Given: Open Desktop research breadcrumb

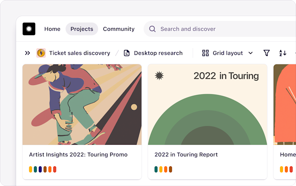Looking at the screenshot, I should click(x=158, y=53).
